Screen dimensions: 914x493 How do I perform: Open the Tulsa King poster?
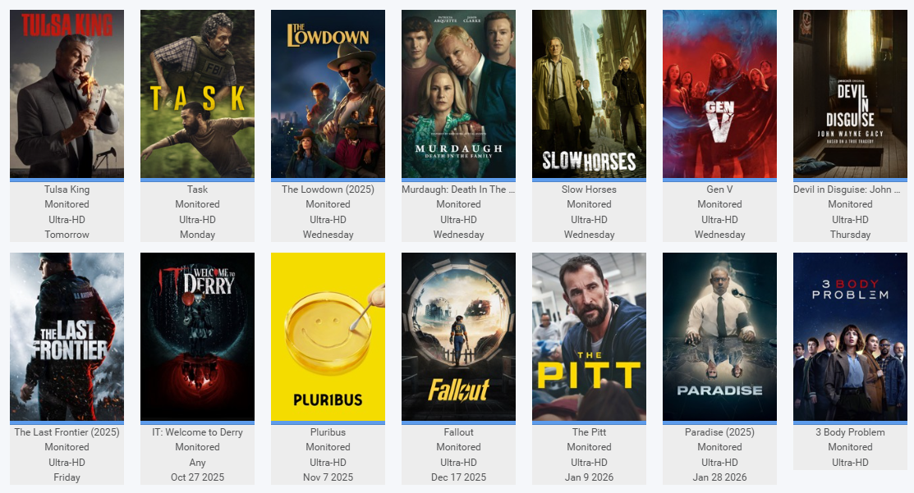click(67, 94)
